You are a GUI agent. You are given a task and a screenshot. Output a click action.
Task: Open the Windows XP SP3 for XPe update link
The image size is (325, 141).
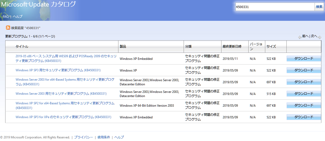[63, 117]
